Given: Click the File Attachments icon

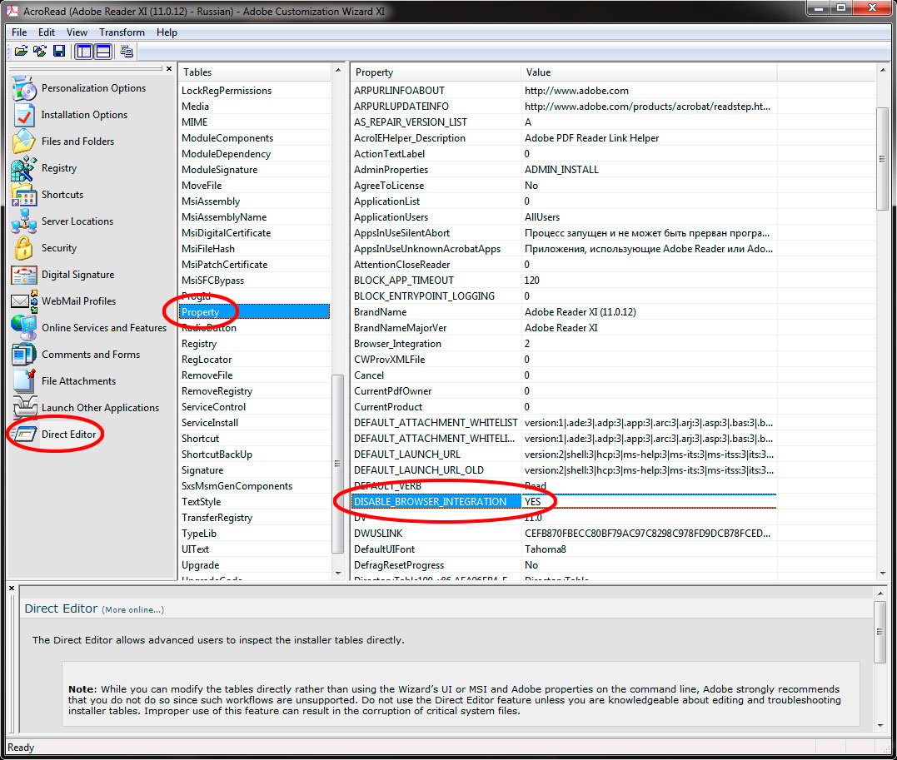Looking at the screenshot, I should 24,381.
